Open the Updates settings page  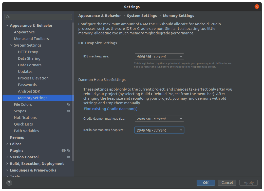click(x=25, y=71)
